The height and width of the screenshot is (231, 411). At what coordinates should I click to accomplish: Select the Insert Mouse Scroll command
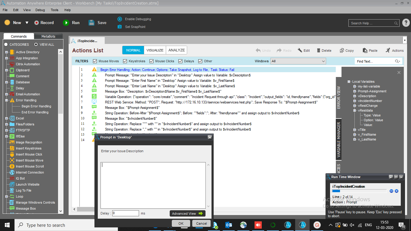point(30,166)
